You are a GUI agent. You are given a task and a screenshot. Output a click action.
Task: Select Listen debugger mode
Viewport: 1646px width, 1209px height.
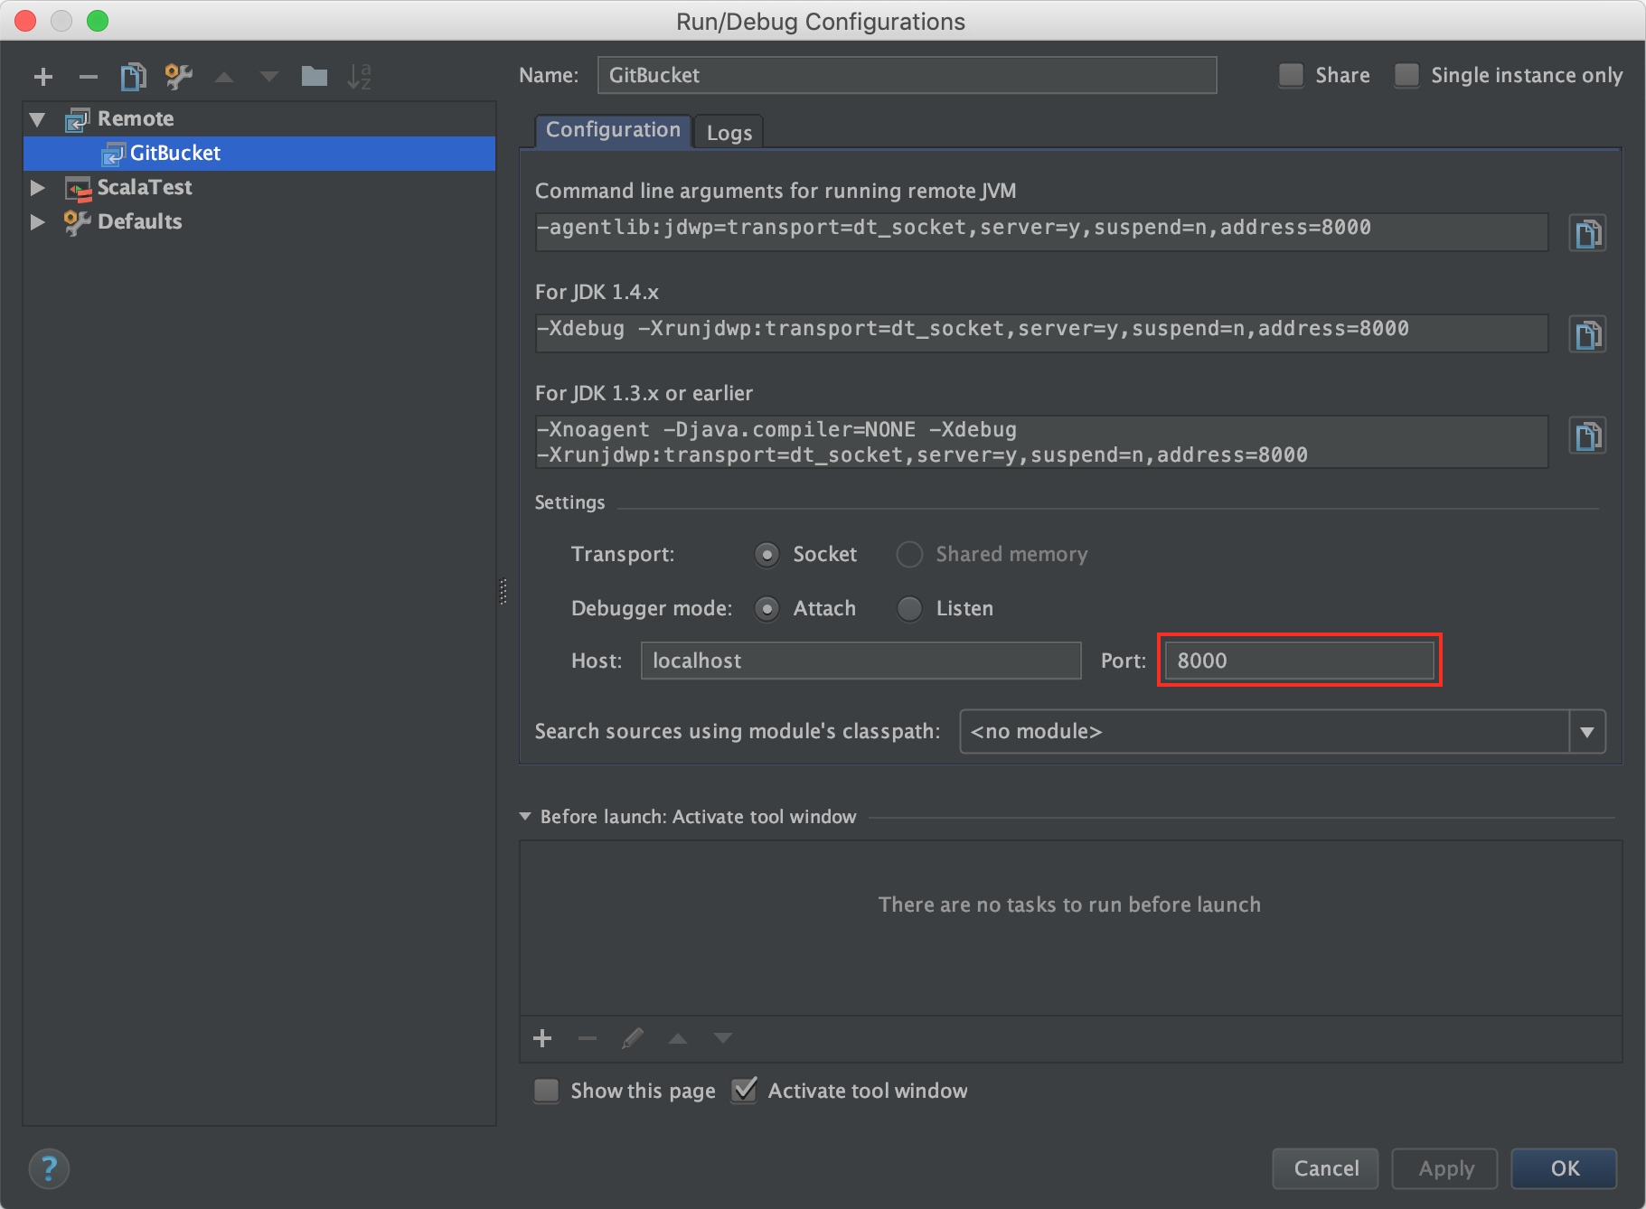909,608
